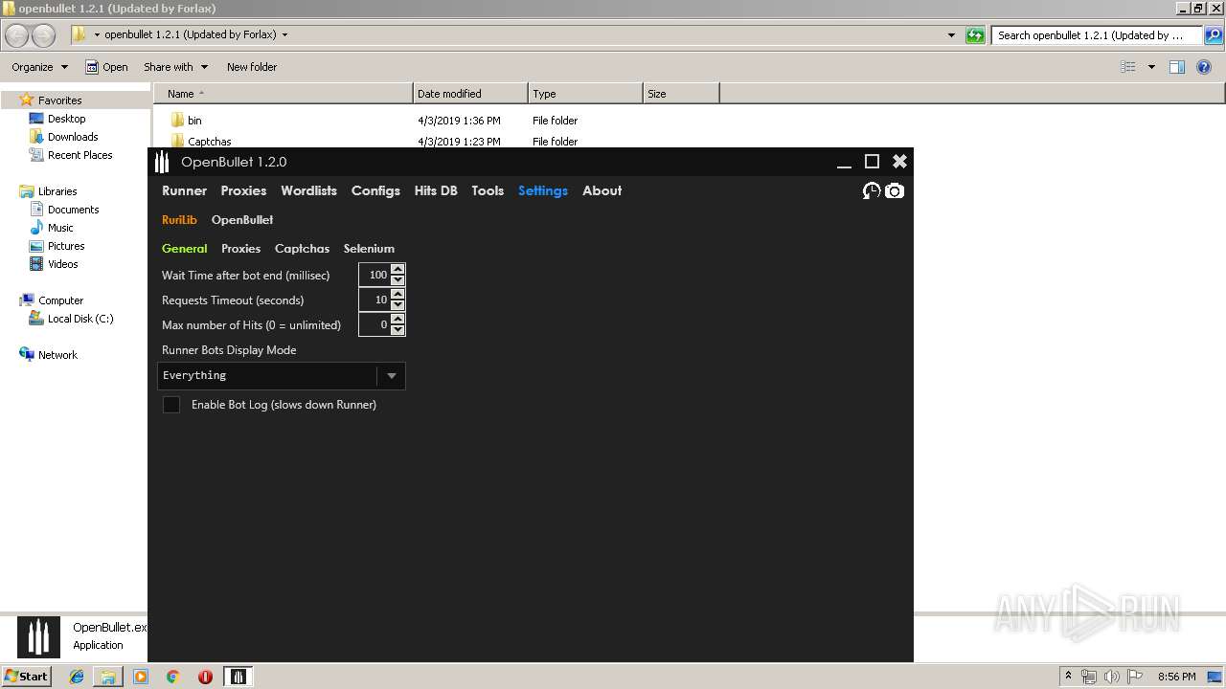Open the Captchas settings sub-tab
1226x689 pixels.
(x=302, y=248)
